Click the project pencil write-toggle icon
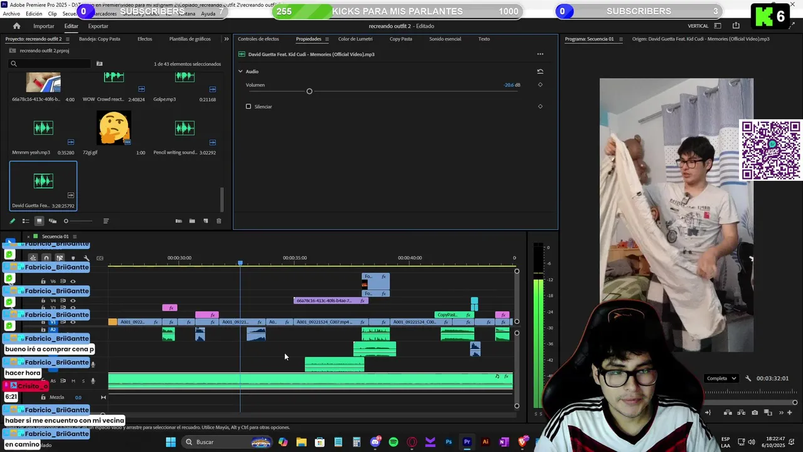The width and height of the screenshot is (803, 452). (12, 221)
